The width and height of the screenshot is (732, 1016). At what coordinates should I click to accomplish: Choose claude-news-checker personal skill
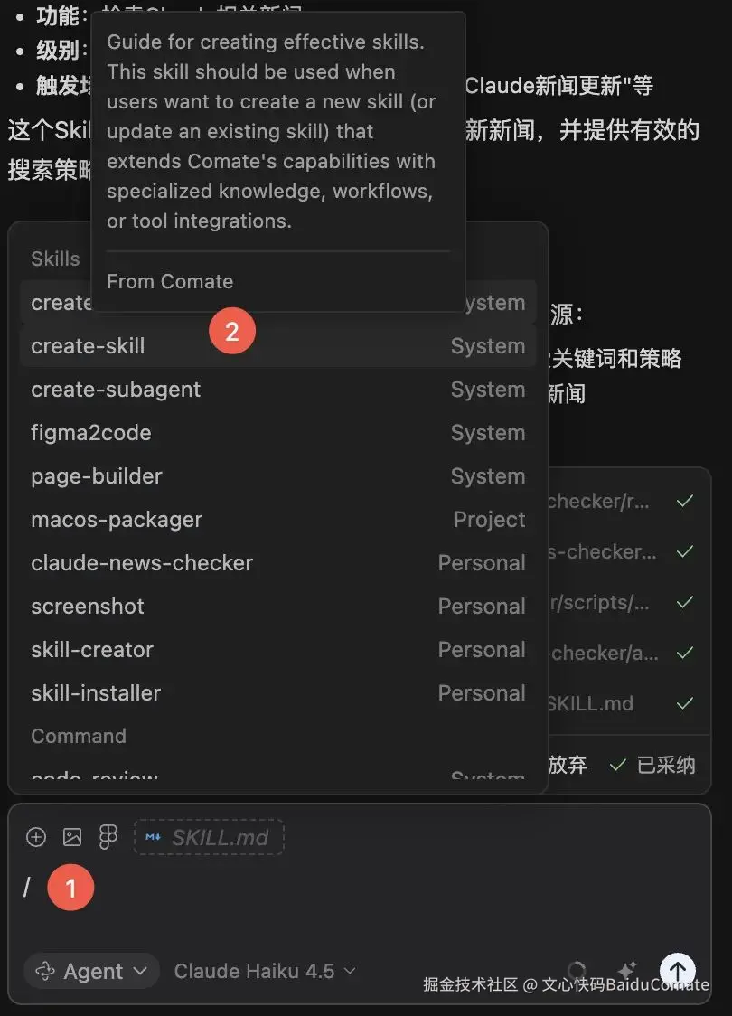142,563
